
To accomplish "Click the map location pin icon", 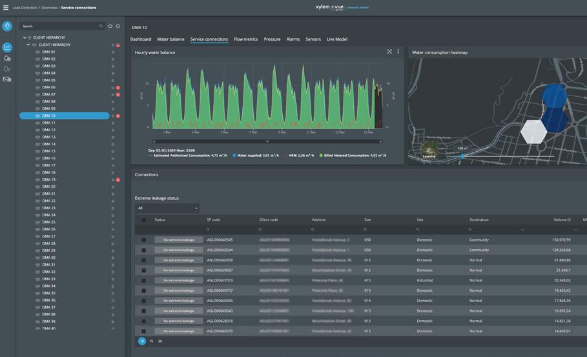I will [x=7, y=26].
